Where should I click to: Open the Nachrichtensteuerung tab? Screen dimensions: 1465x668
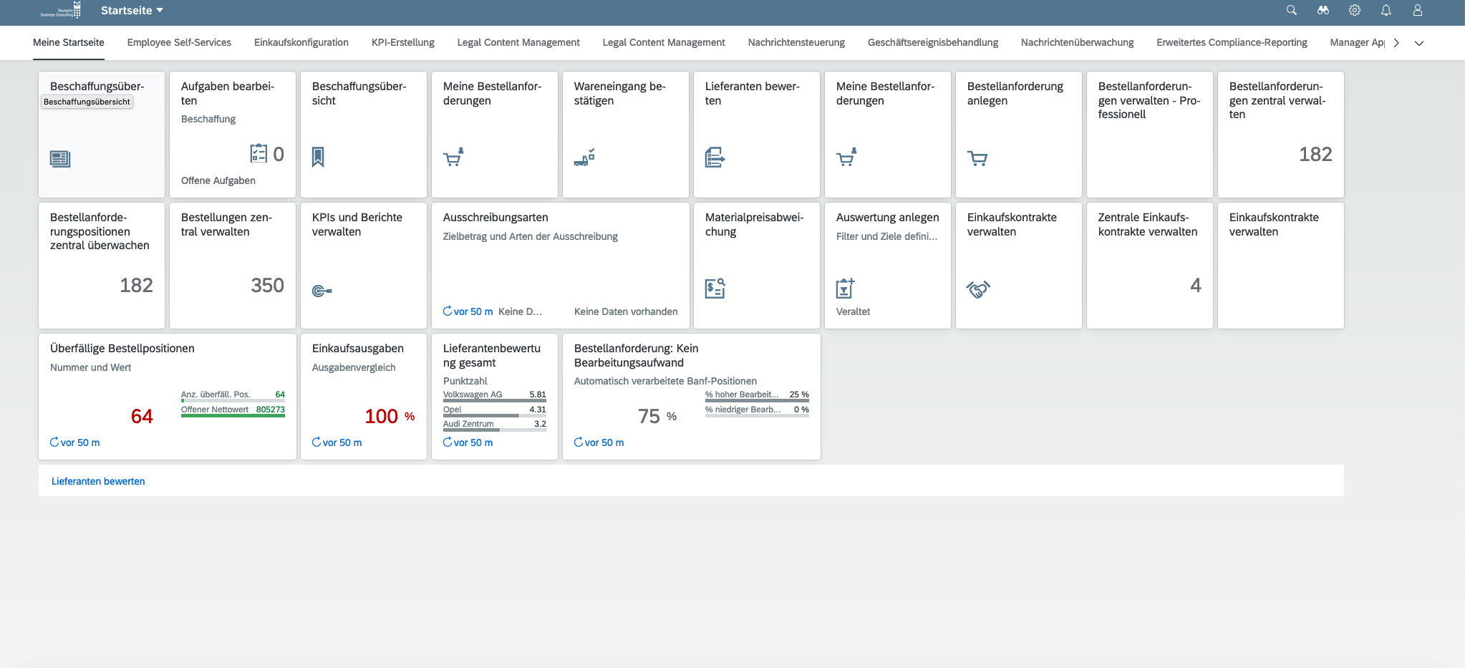pyautogui.click(x=796, y=43)
